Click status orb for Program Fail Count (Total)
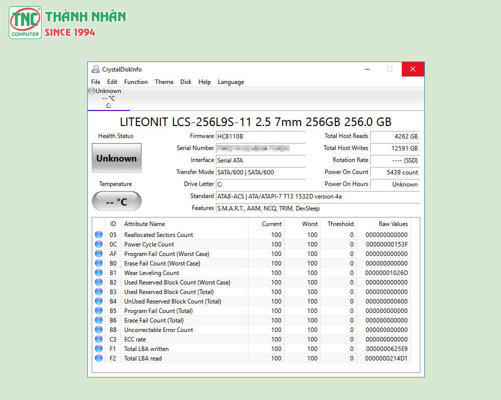Image resolution: width=501 pixels, height=400 pixels. 99,310
